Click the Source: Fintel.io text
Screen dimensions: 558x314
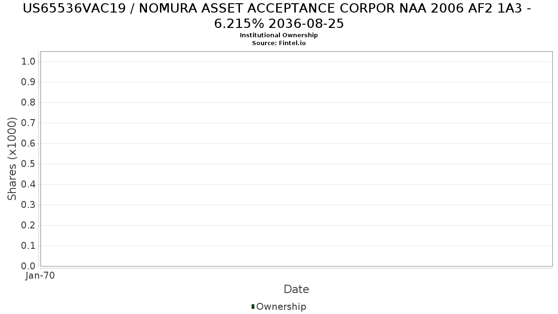[x=279, y=43]
